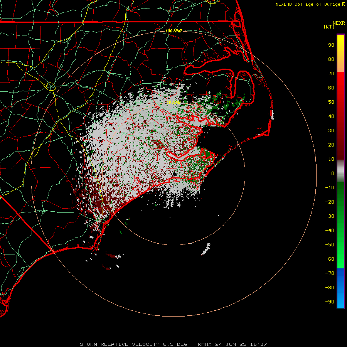Viewport: 347px width, 347px height.
Task: Click the 10 knot scale value
Action: point(331,159)
